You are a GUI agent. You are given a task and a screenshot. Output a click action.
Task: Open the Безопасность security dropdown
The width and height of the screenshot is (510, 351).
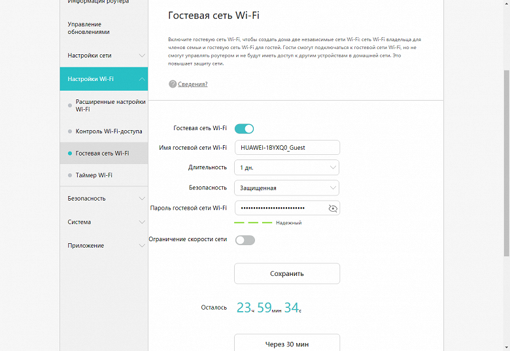point(286,188)
